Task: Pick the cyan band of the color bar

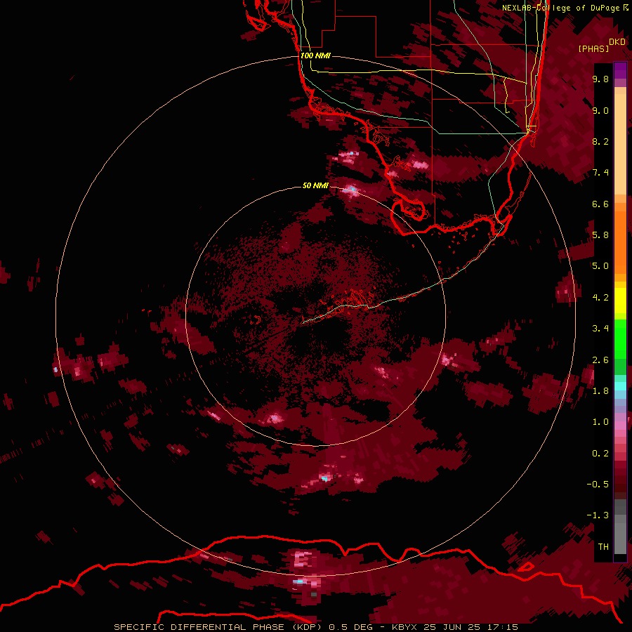Action: pyautogui.click(x=620, y=386)
